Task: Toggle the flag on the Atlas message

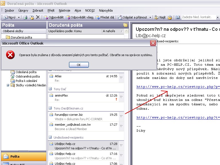Action: (121, 78)
